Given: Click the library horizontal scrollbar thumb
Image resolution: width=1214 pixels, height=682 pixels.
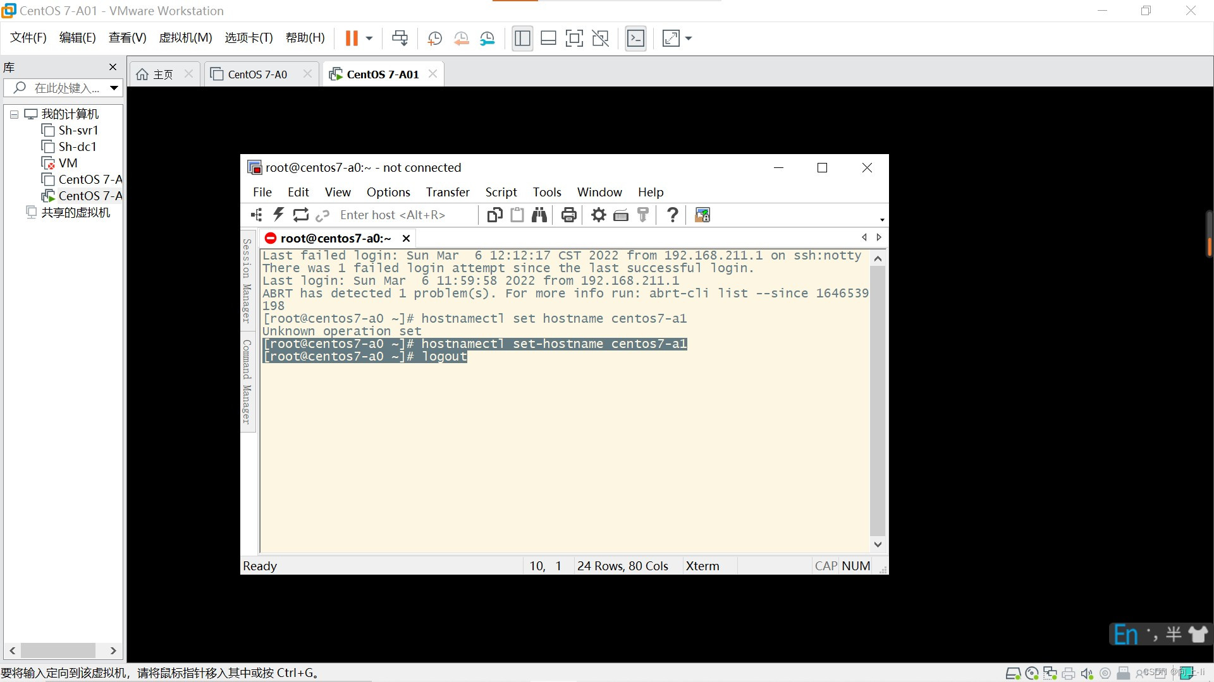Looking at the screenshot, I should point(58,650).
